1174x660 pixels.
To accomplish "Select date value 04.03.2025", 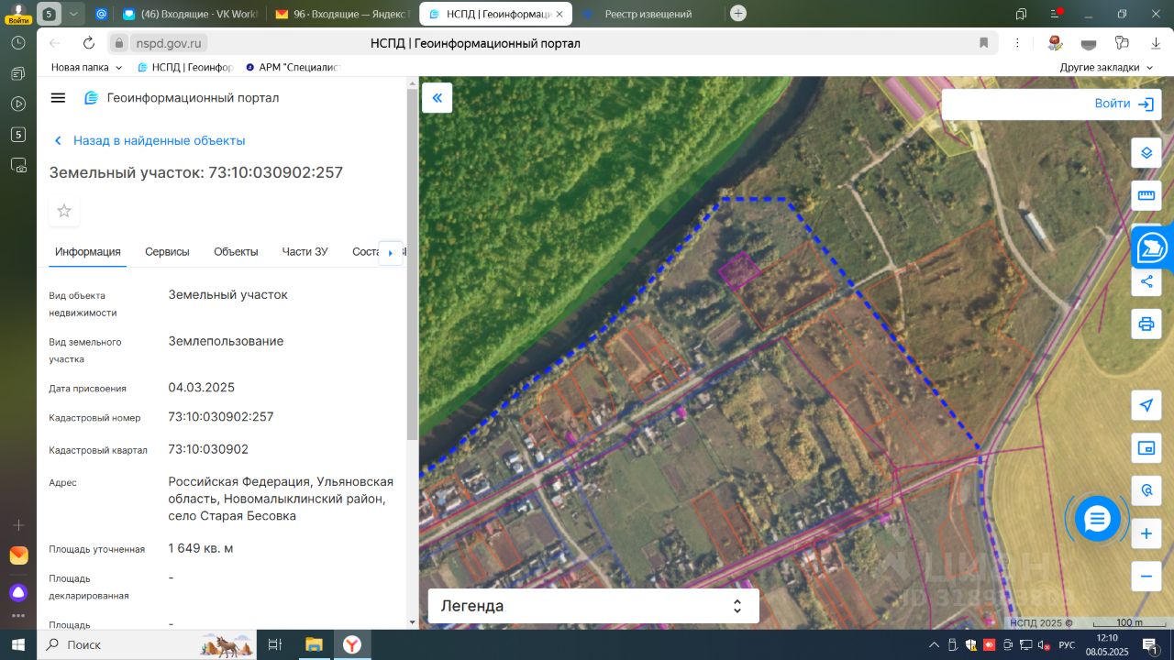I will click(x=202, y=387).
